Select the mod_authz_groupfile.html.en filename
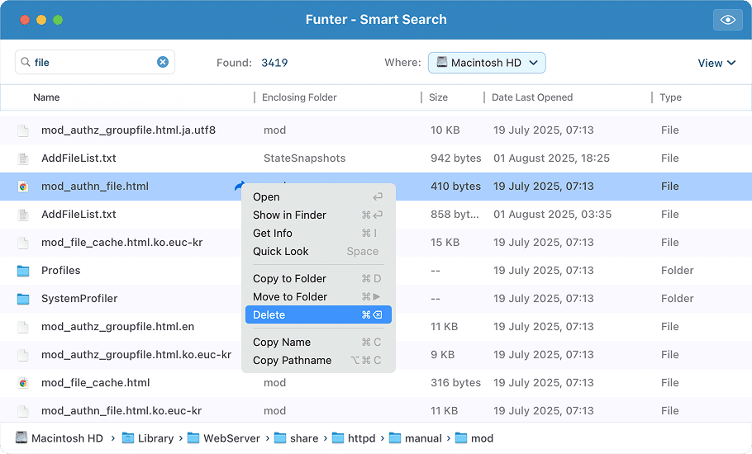The image size is (752, 454). pos(118,327)
